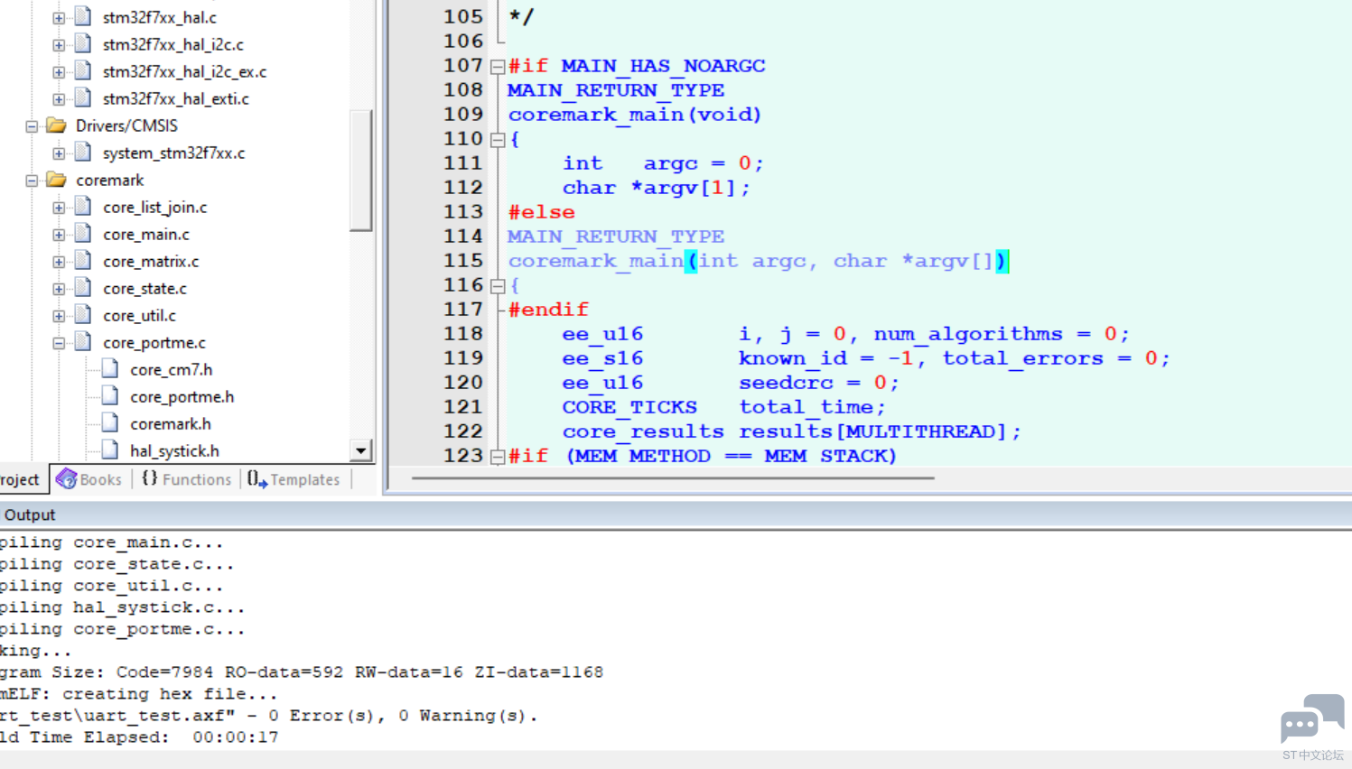Expand the core_main.c node
Screen dimensions: 1352x769
(59, 235)
